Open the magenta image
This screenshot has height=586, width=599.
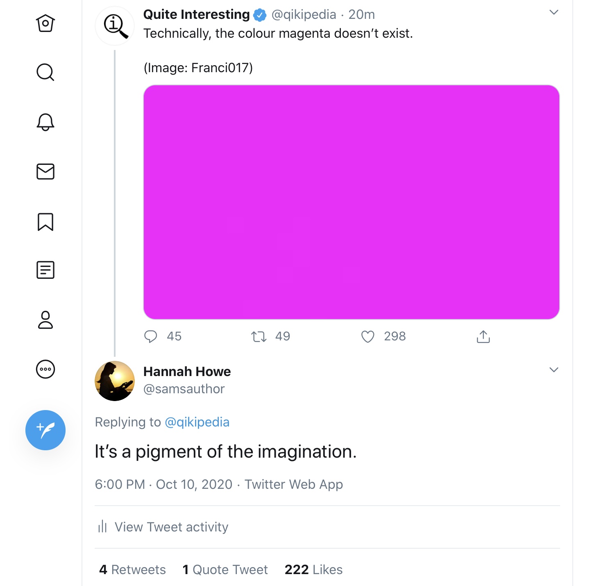point(352,202)
